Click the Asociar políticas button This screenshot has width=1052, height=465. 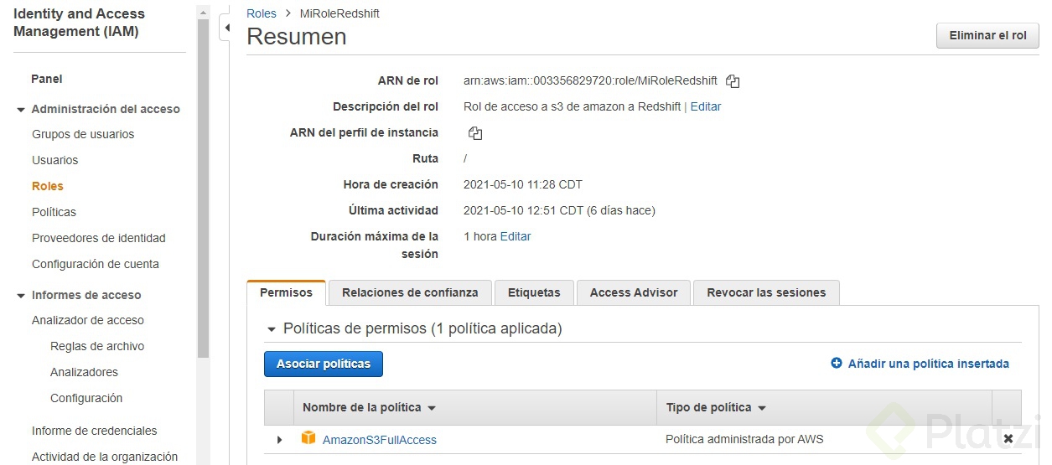click(324, 364)
